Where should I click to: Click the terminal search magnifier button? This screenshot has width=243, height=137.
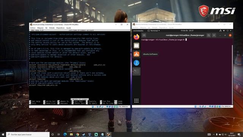(x=208, y=35)
